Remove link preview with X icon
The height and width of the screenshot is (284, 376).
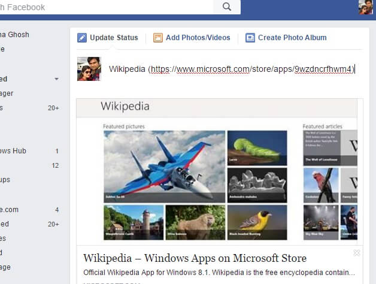(x=357, y=253)
